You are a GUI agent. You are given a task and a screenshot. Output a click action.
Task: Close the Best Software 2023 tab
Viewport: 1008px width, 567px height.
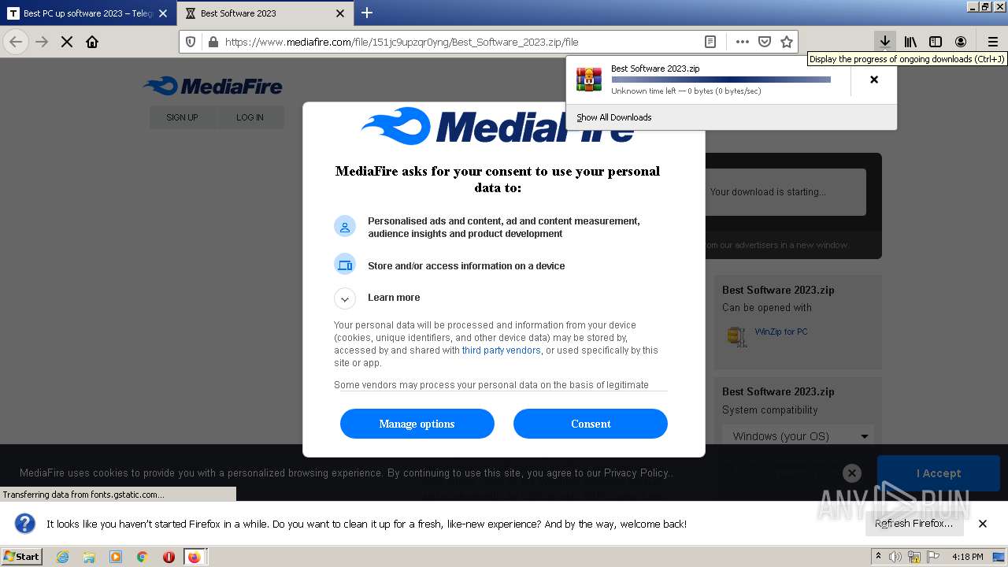click(x=340, y=13)
